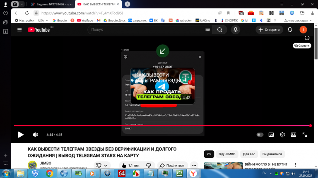
Task: Open subtitles on the player
Action: tap(271, 135)
